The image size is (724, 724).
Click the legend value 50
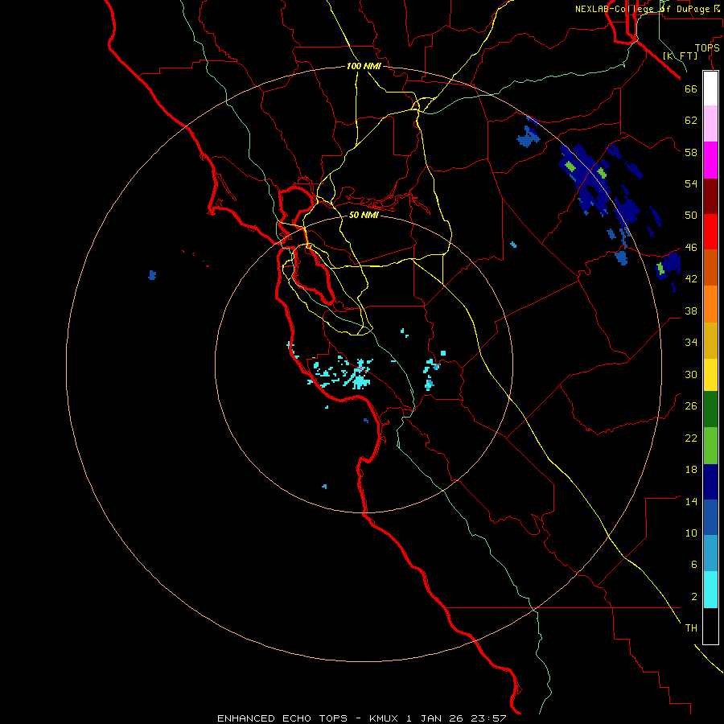pos(691,216)
